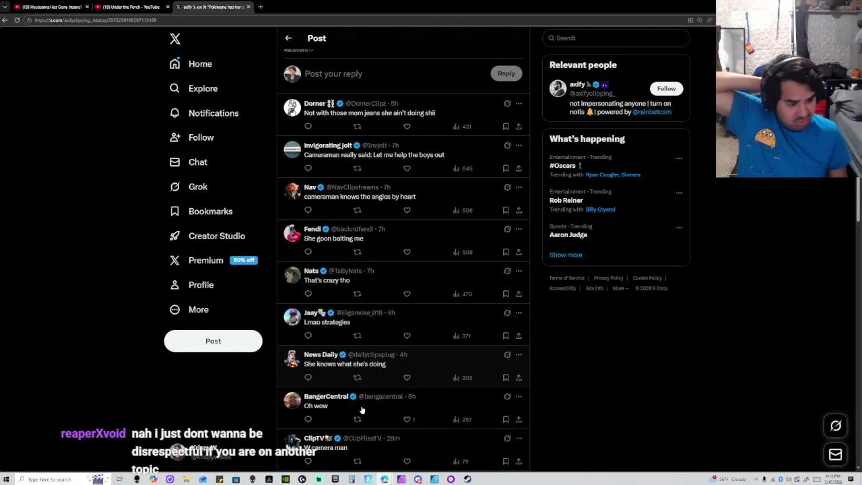The image size is (862, 485).
Task: Switch to Hyubsama Has Gone Insane tab
Action: click(x=51, y=7)
